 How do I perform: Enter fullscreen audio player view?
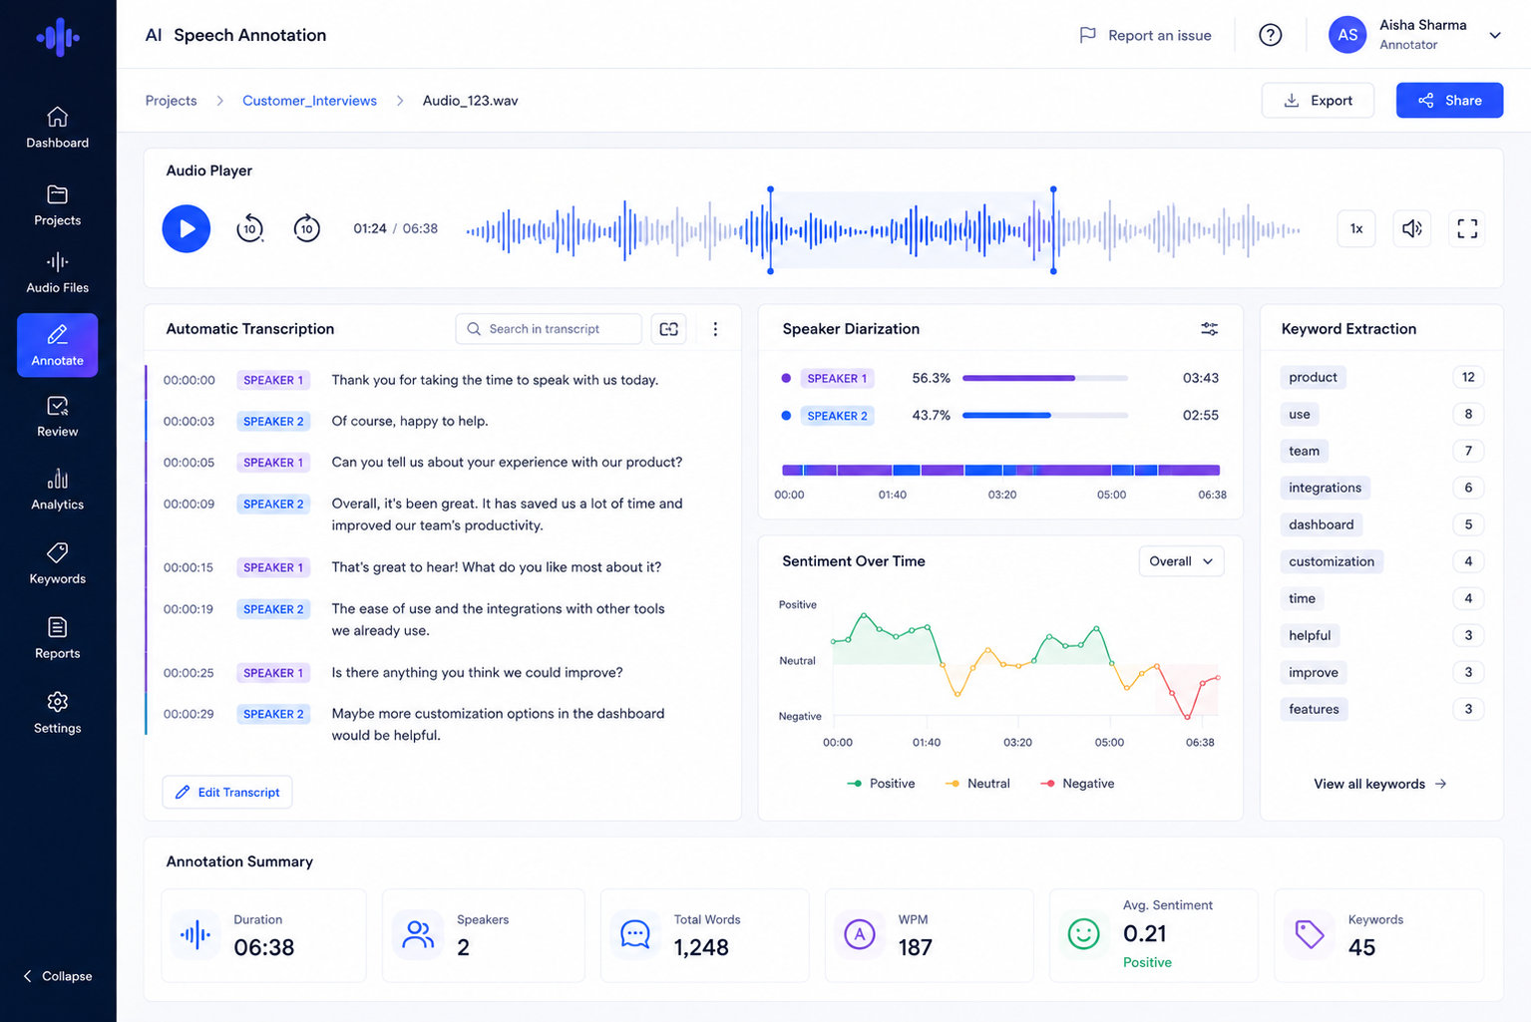1467,228
